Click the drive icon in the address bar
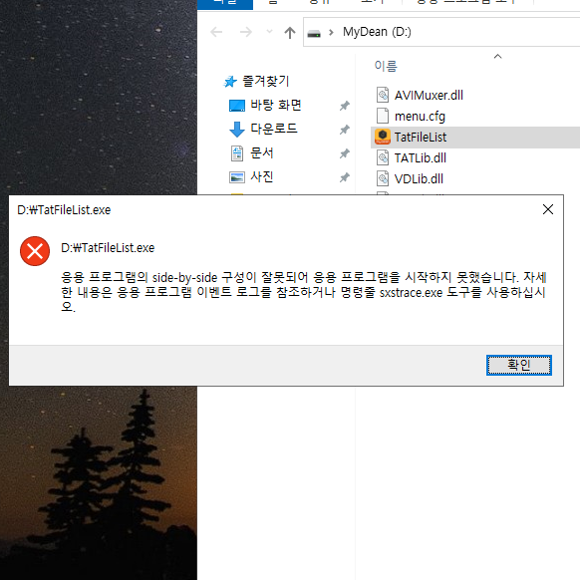 tap(314, 34)
